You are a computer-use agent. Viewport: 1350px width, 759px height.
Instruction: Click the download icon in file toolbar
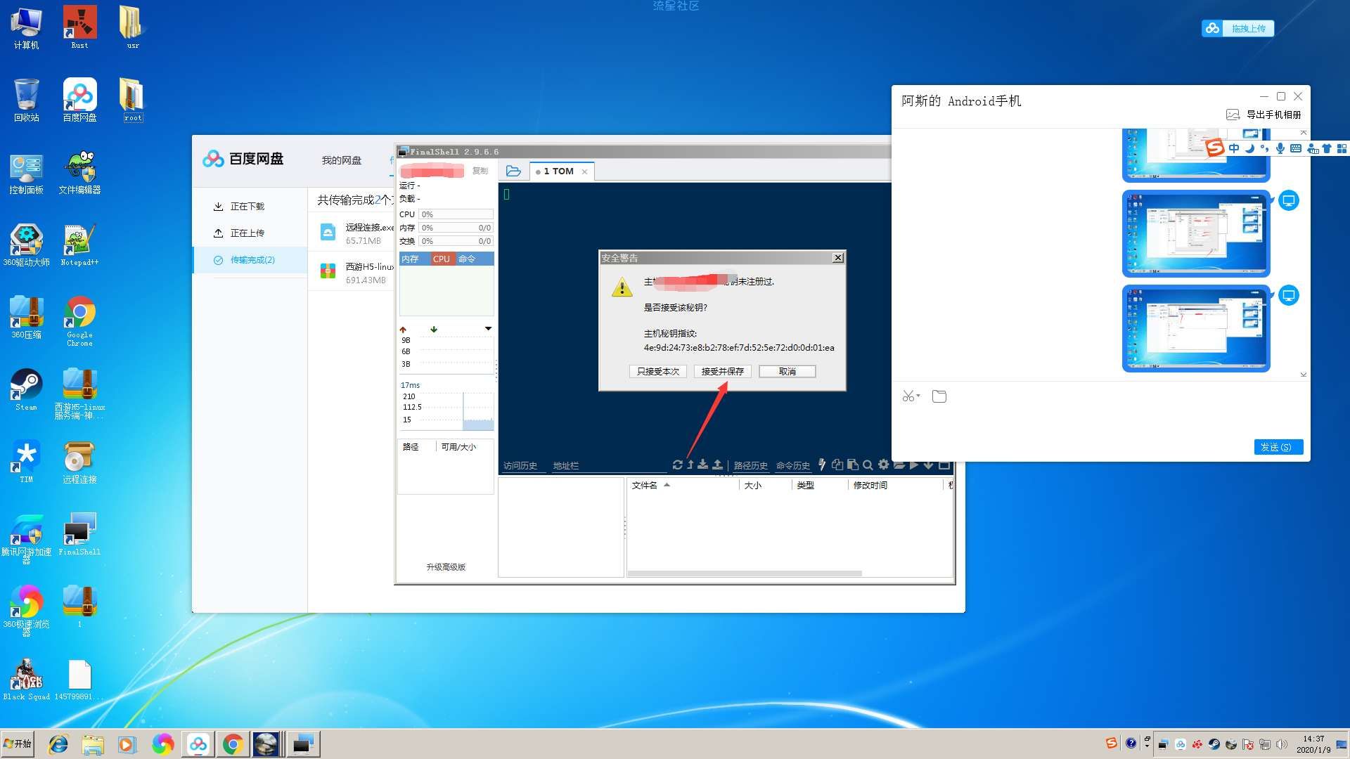(703, 465)
